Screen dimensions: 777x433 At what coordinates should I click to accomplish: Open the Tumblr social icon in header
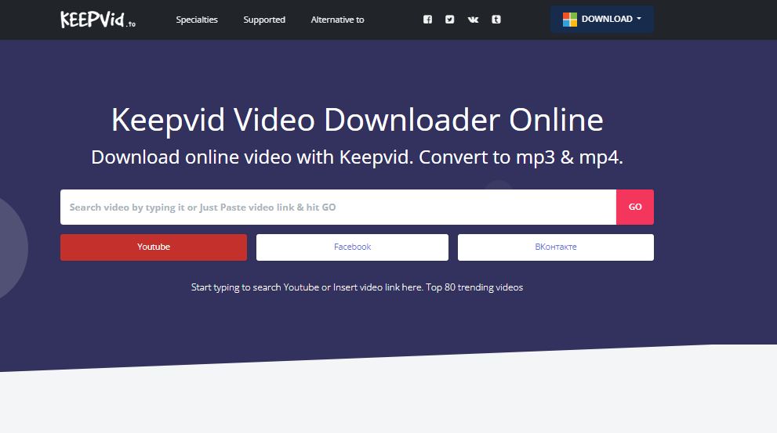tap(496, 20)
